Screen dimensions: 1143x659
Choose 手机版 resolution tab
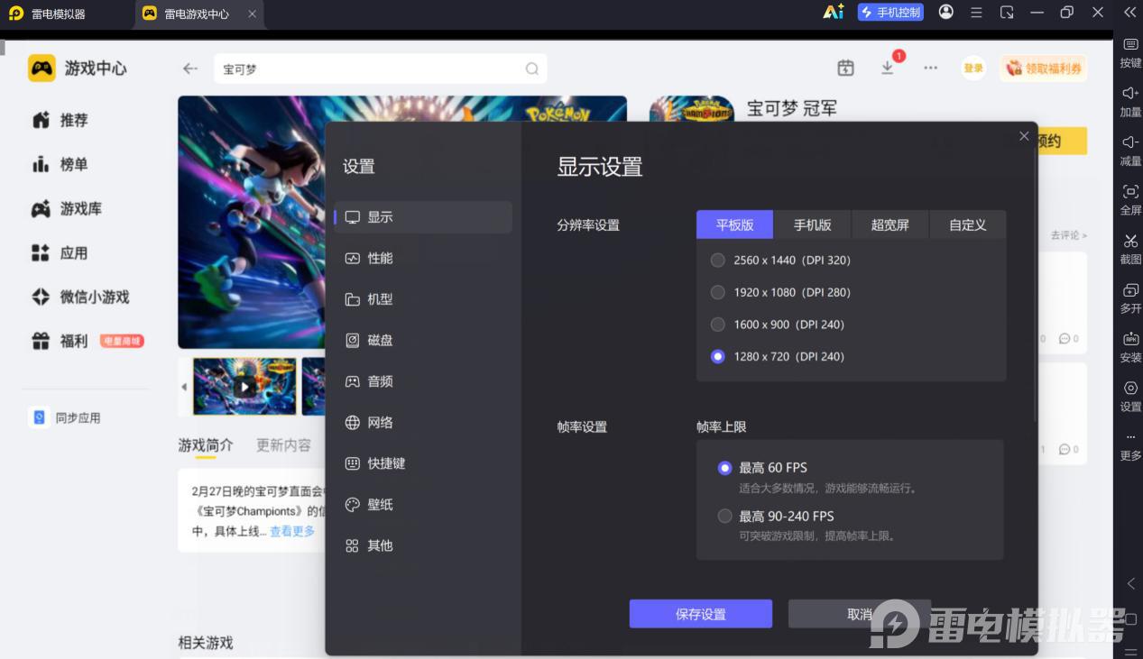coord(812,224)
